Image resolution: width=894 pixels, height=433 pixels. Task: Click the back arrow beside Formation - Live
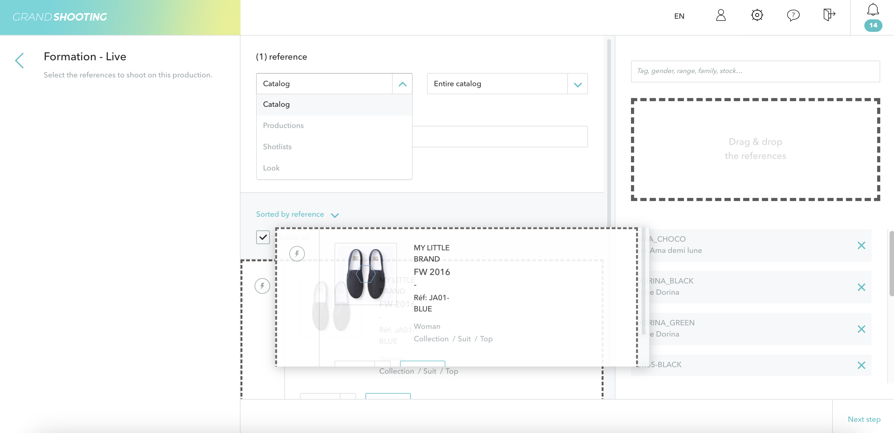tap(20, 60)
